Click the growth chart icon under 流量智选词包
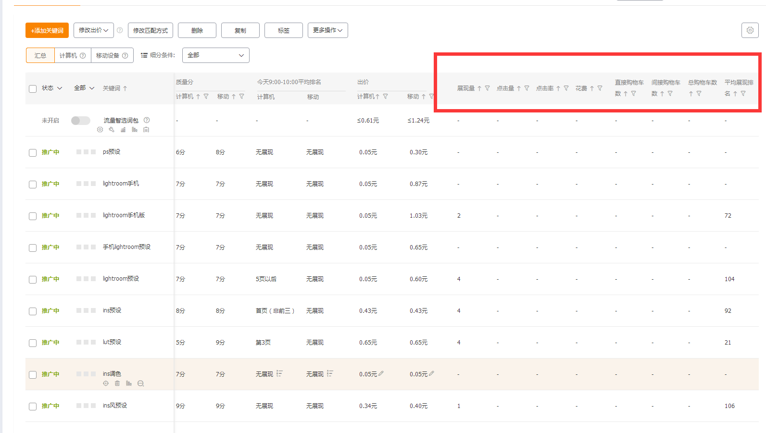The height and width of the screenshot is (433, 766). click(x=123, y=130)
